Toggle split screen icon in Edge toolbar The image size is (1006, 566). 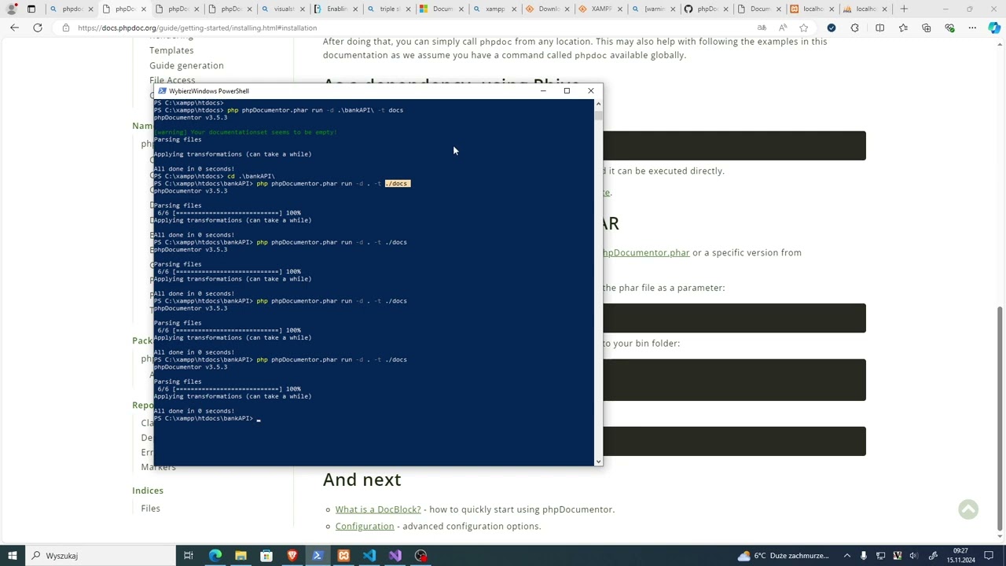(879, 28)
